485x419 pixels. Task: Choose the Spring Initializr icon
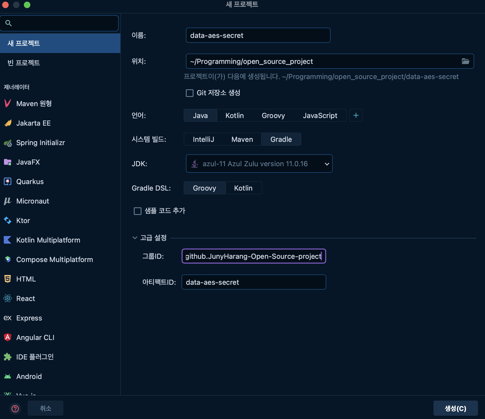(x=8, y=143)
